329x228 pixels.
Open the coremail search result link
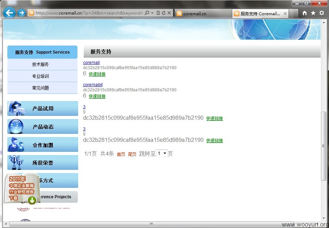(91, 63)
